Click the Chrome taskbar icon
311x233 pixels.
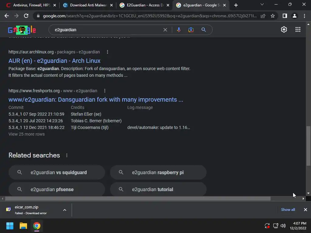(37, 226)
